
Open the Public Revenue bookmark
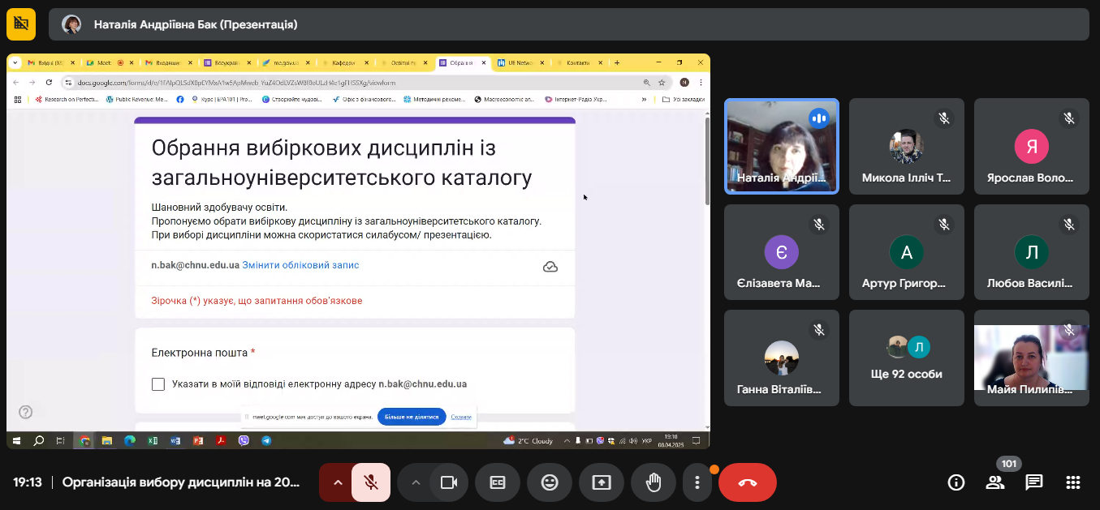click(136, 100)
